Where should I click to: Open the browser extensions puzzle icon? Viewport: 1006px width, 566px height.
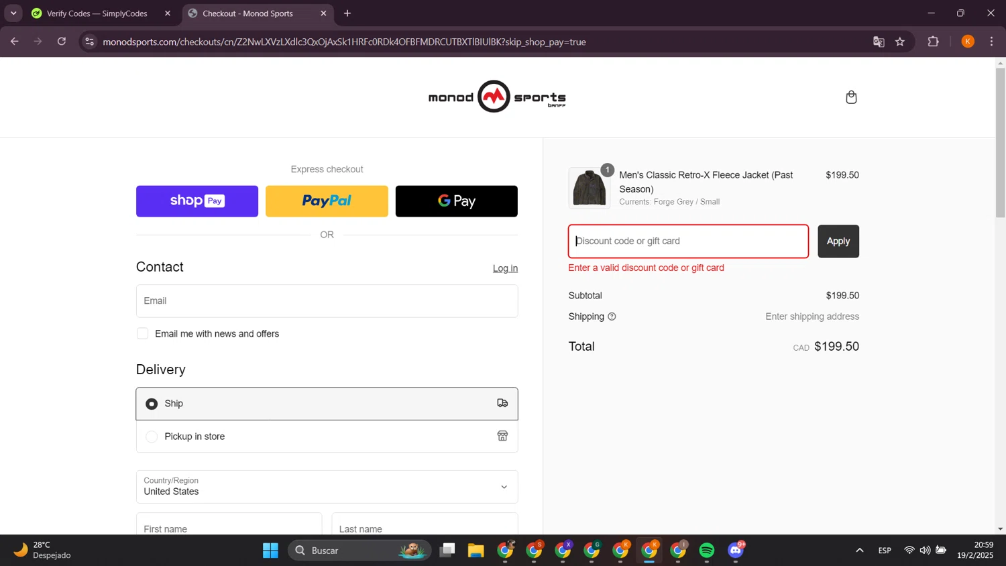[x=933, y=42]
